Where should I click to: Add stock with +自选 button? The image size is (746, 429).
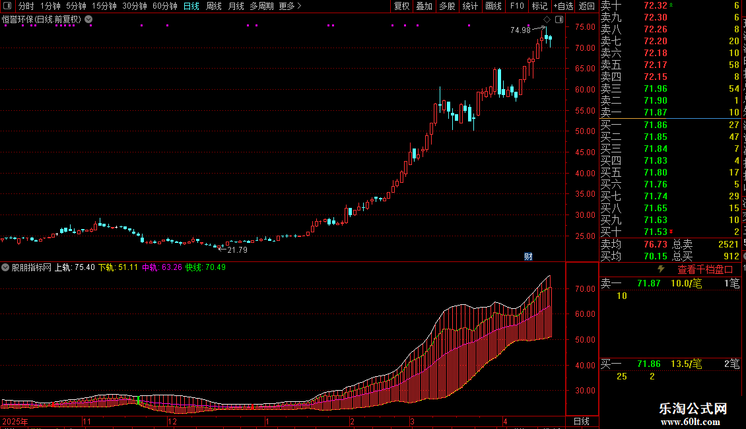coord(563,6)
